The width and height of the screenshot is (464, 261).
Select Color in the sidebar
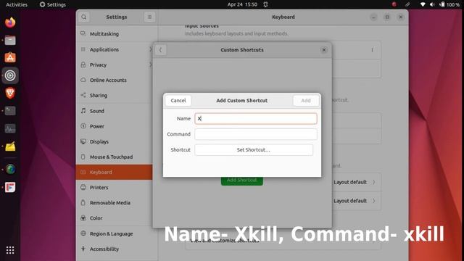pos(115,218)
